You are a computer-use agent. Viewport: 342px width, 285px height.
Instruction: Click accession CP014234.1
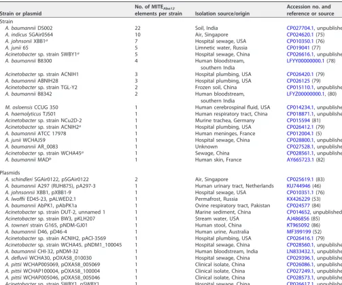(301, 107)
